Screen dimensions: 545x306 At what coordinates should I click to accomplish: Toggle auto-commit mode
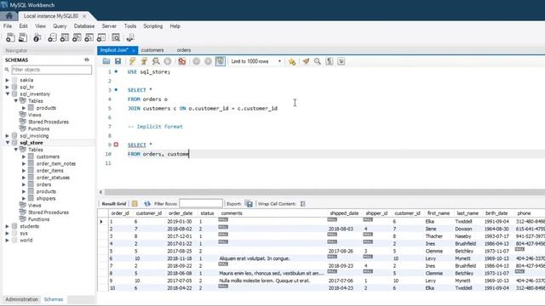point(221,61)
